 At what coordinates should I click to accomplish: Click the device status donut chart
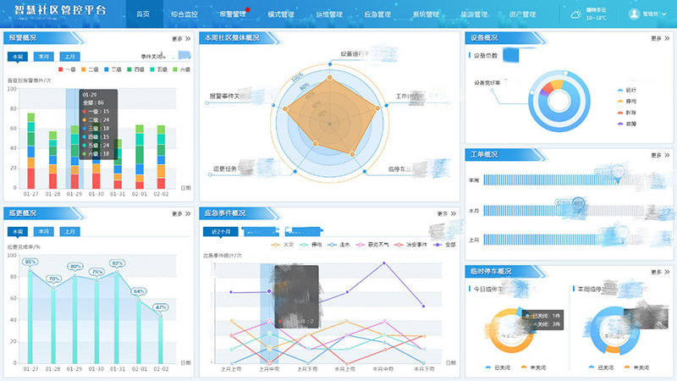[559, 101]
